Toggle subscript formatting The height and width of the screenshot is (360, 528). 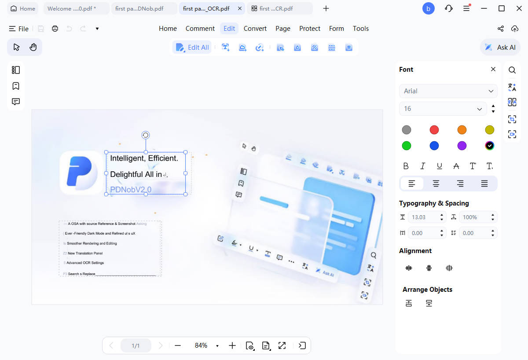490,166
